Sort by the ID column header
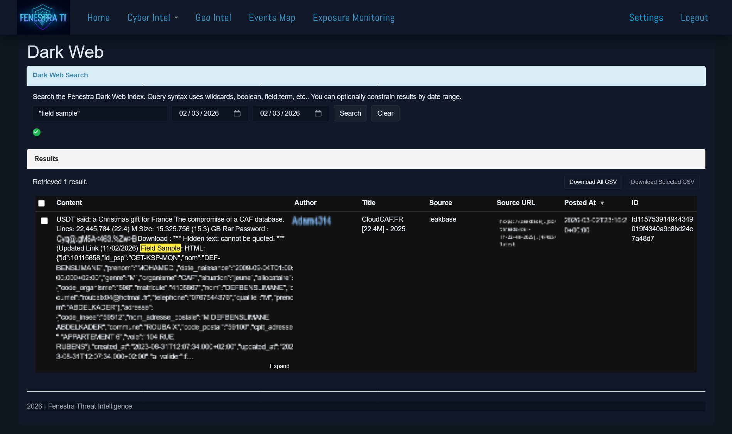 click(x=635, y=203)
